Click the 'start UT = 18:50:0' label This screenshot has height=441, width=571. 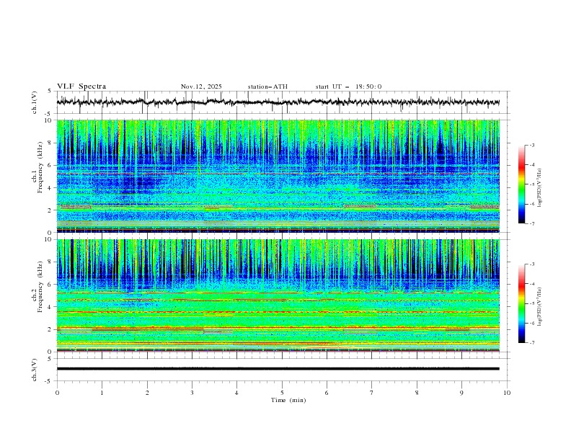[348, 86]
